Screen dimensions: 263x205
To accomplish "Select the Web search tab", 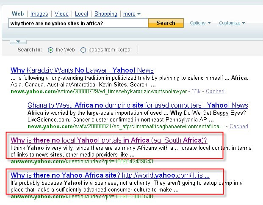I will coord(18,13).
